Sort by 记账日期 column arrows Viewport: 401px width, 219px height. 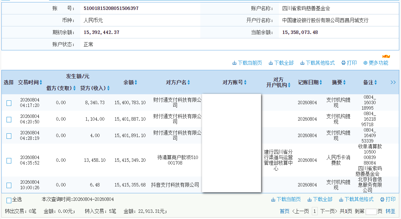tap(321, 82)
